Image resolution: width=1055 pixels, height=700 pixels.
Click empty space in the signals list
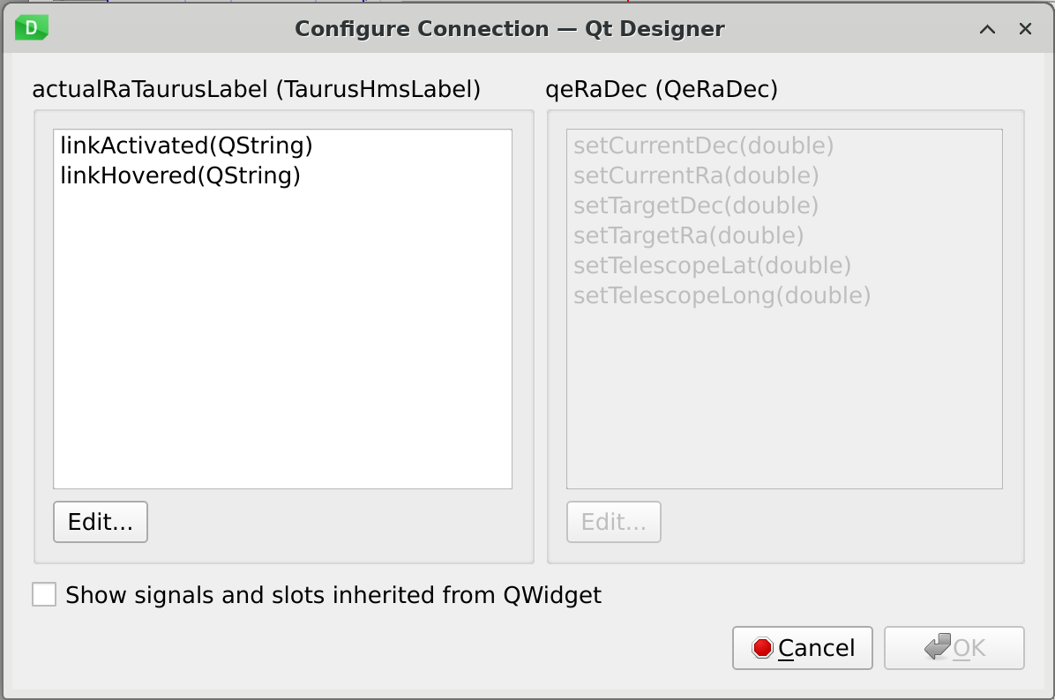(282, 353)
